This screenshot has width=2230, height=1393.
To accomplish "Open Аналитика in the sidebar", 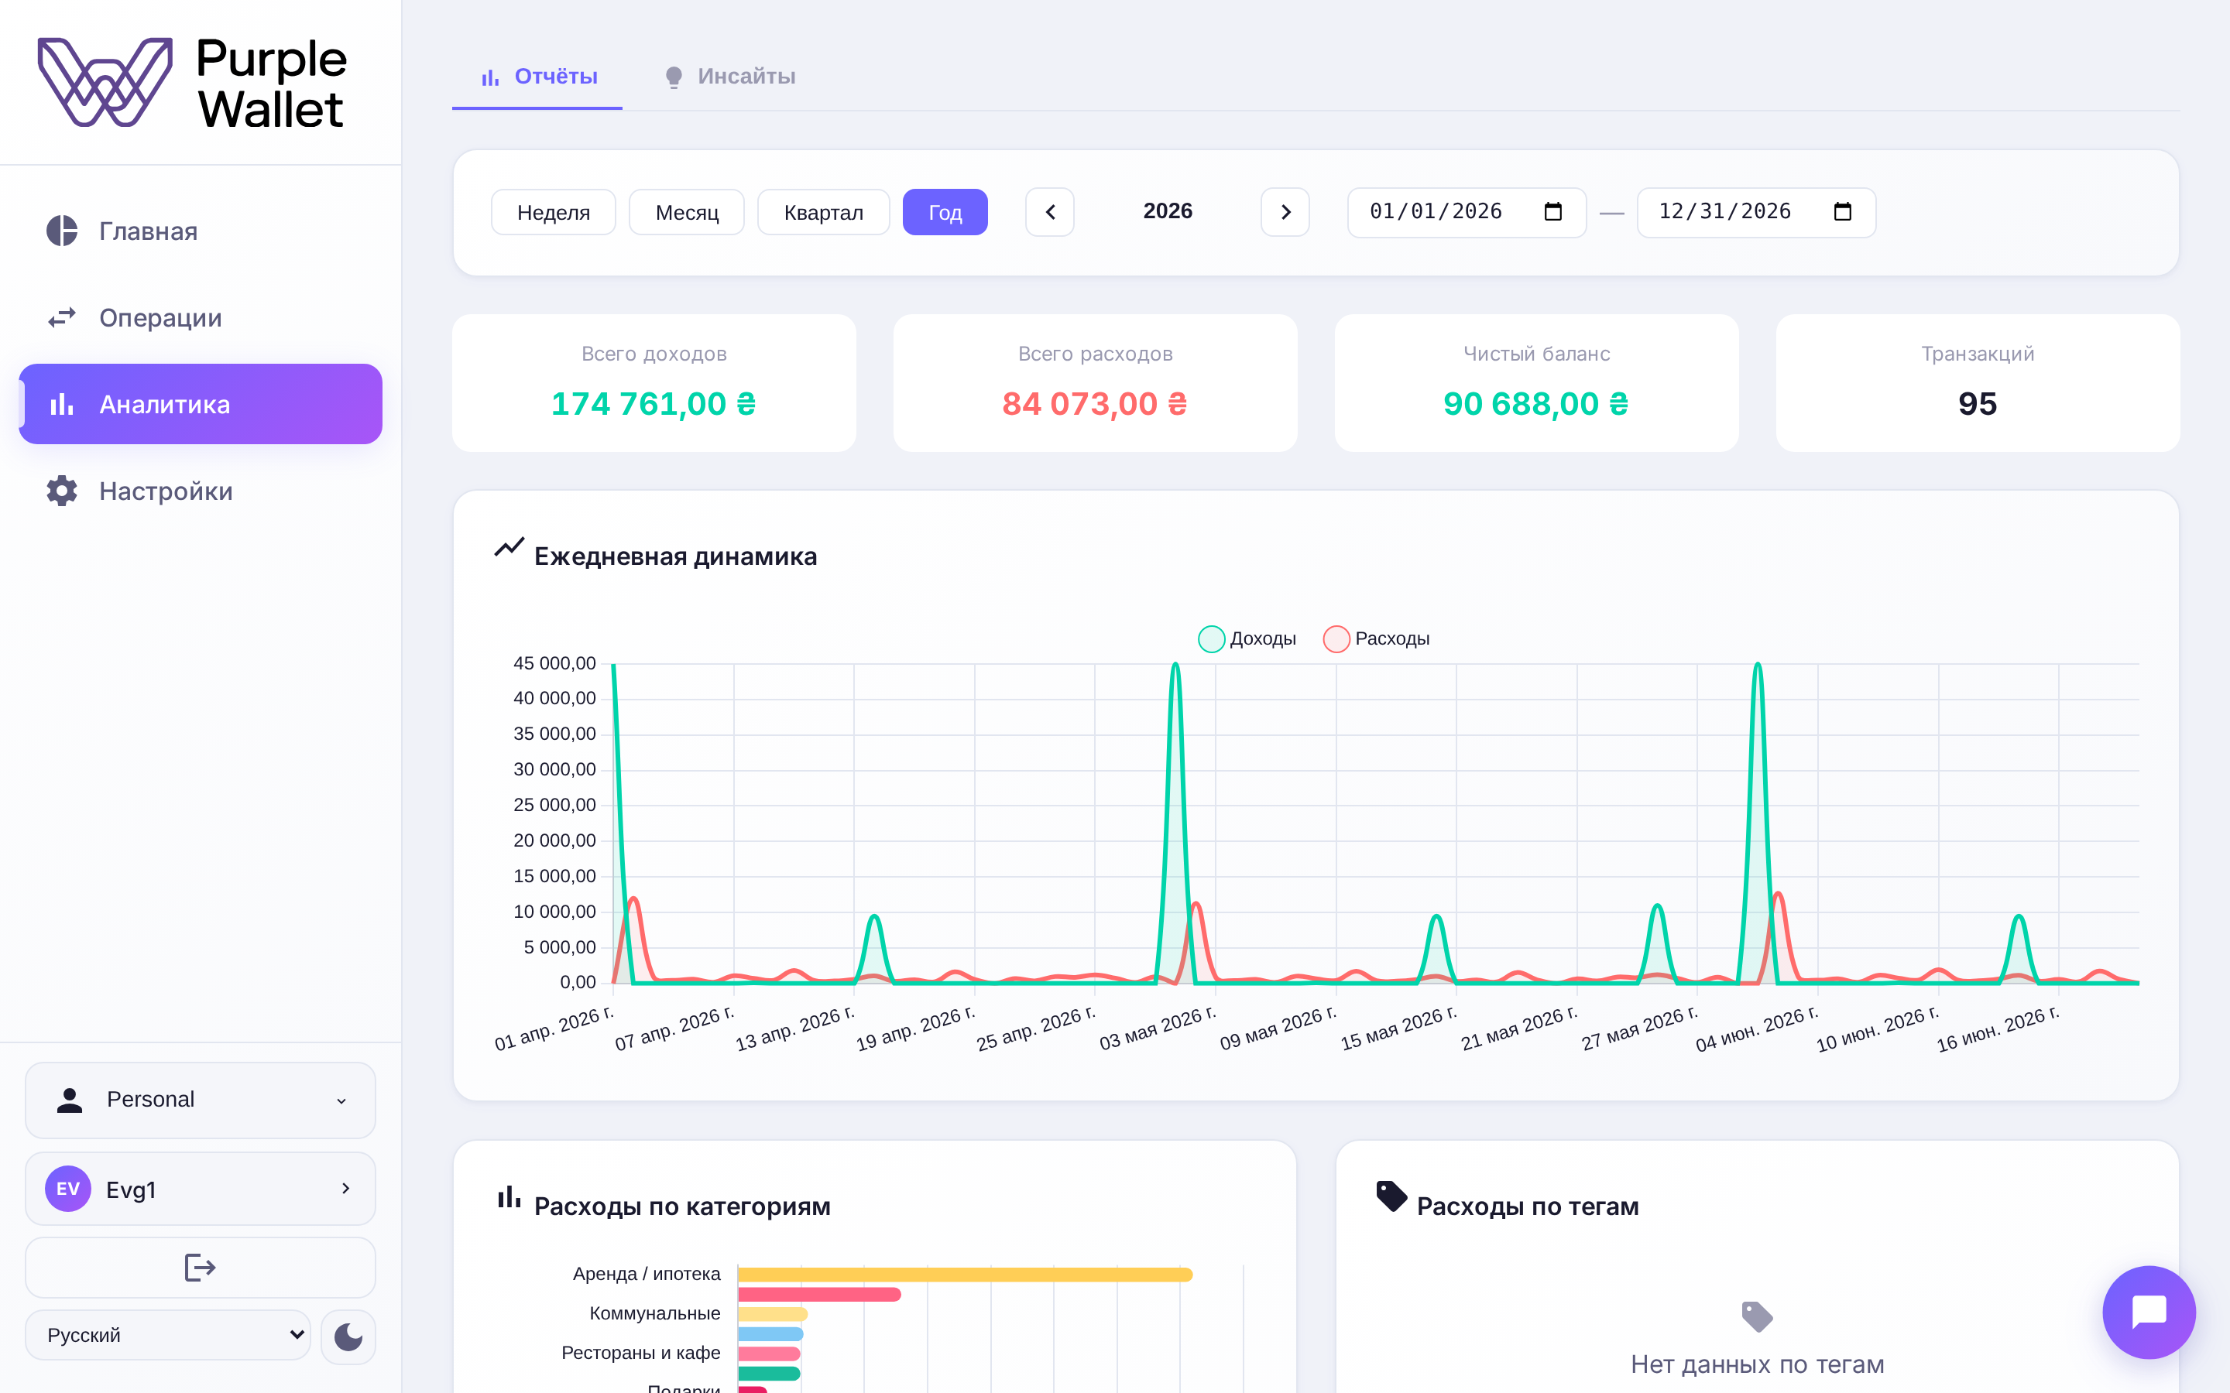I will pos(200,405).
